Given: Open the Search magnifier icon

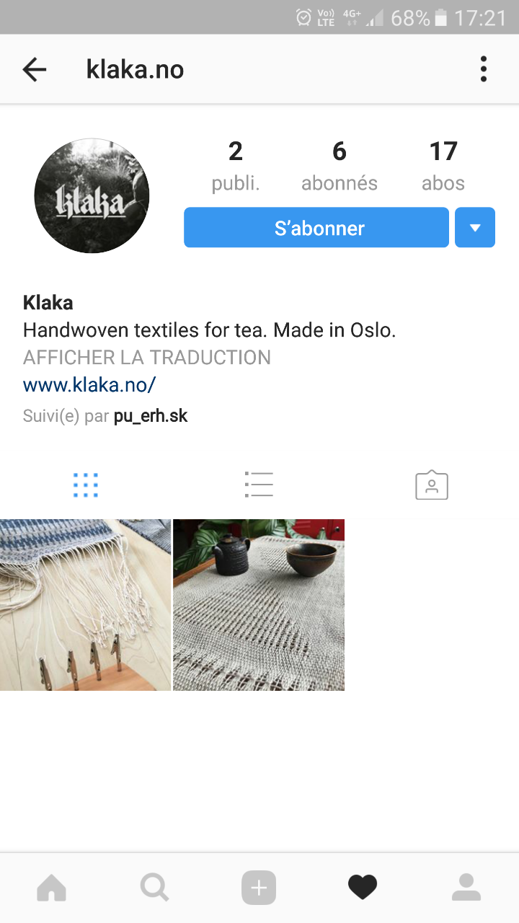Looking at the screenshot, I should (x=155, y=888).
